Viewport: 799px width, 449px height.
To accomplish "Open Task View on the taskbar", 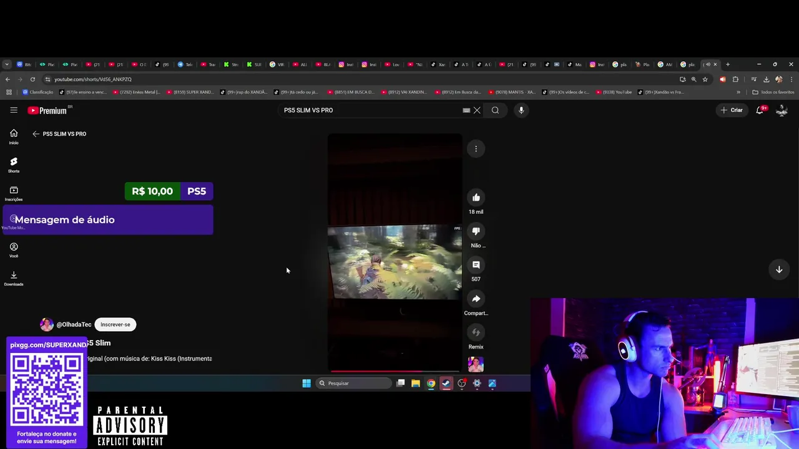I will click(x=401, y=383).
